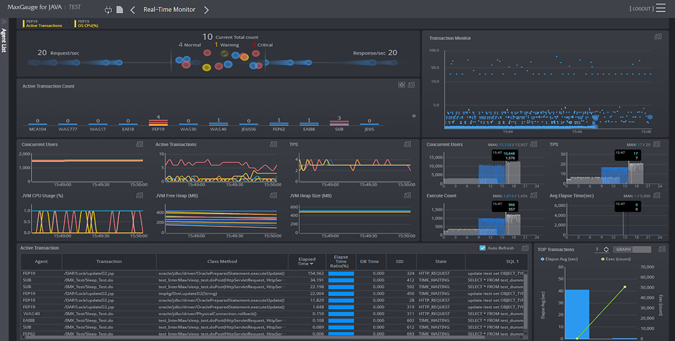The height and width of the screenshot is (341, 675).
Task: Maximize the Avg Elapse Time chart
Action: [x=656, y=195]
